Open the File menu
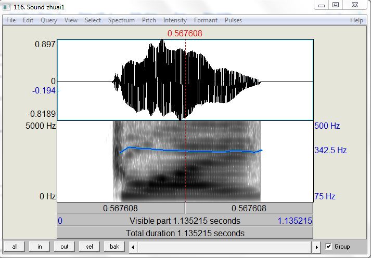 pos(11,20)
